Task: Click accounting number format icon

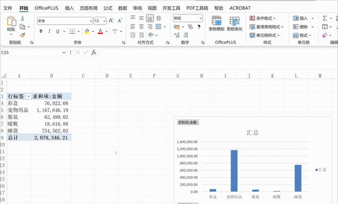Action: coord(177,27)
